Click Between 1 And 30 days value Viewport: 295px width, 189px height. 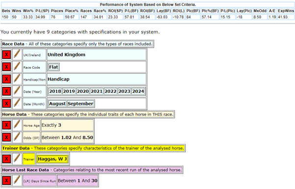(77, 181)
